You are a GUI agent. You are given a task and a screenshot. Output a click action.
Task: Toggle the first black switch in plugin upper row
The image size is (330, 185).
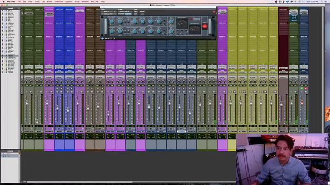pyautogui.click(x=125, y=22)
